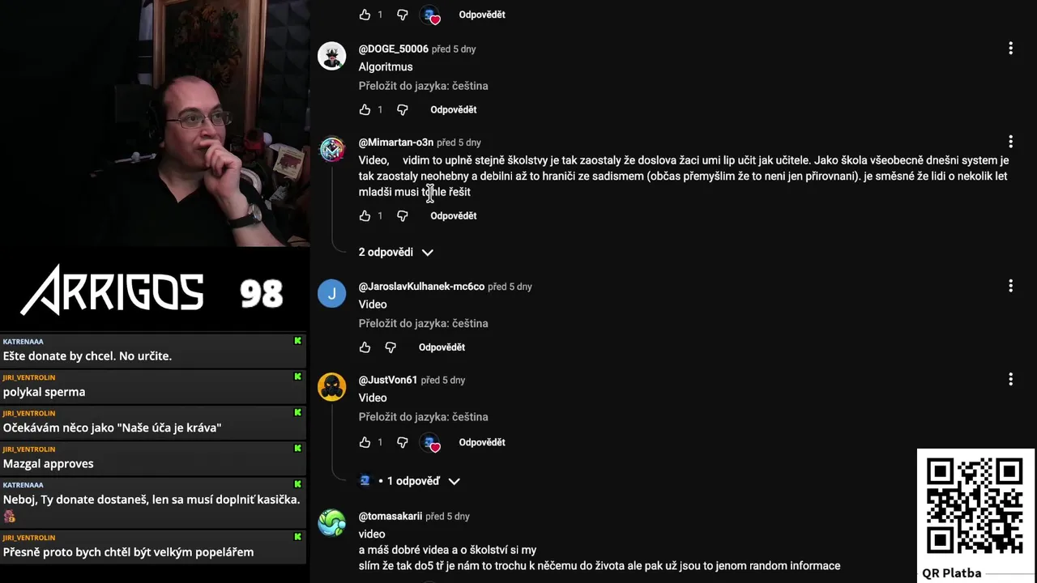This screenshot has height=583, width=1037.
Task: Thumbs up the @JaroslavKulhanek-mc6co comment
Action: click(365, 347)
